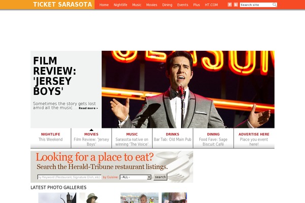The image size is (305, 203).
Task: Click 'Sometimes the story gets lost' teaser text
Action: tap(64, 106)
